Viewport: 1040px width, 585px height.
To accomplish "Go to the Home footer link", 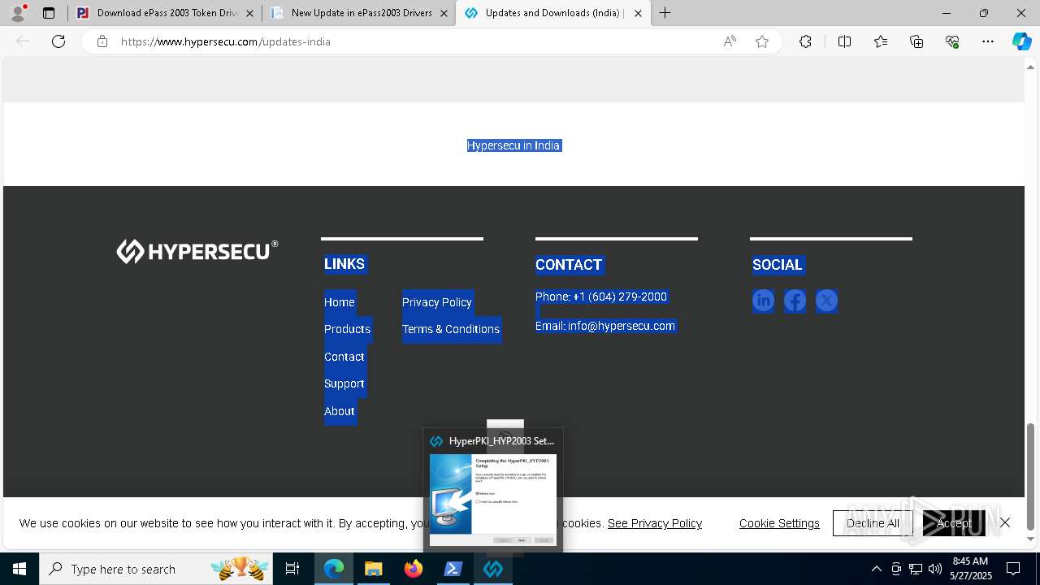I will click(x=340, y=302).
